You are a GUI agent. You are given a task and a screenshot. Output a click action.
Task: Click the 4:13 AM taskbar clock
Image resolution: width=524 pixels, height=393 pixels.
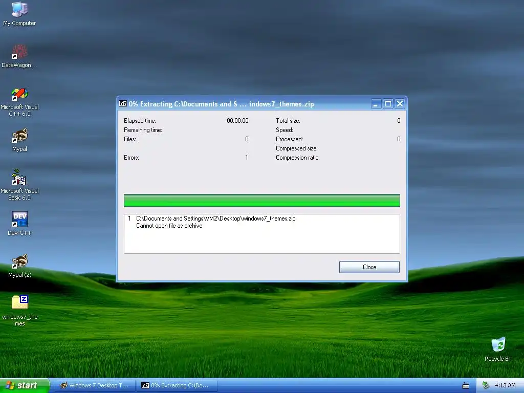coord(505,385)
